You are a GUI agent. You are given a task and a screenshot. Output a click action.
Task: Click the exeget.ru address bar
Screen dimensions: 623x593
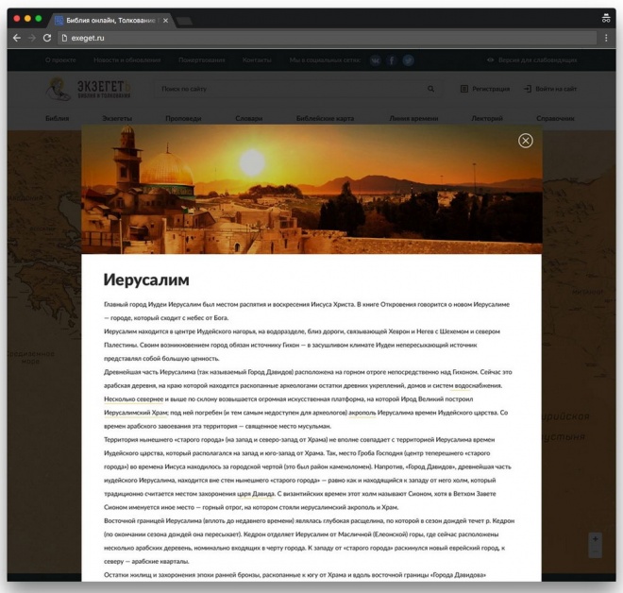pyautogui.click(x=328, y=38)
